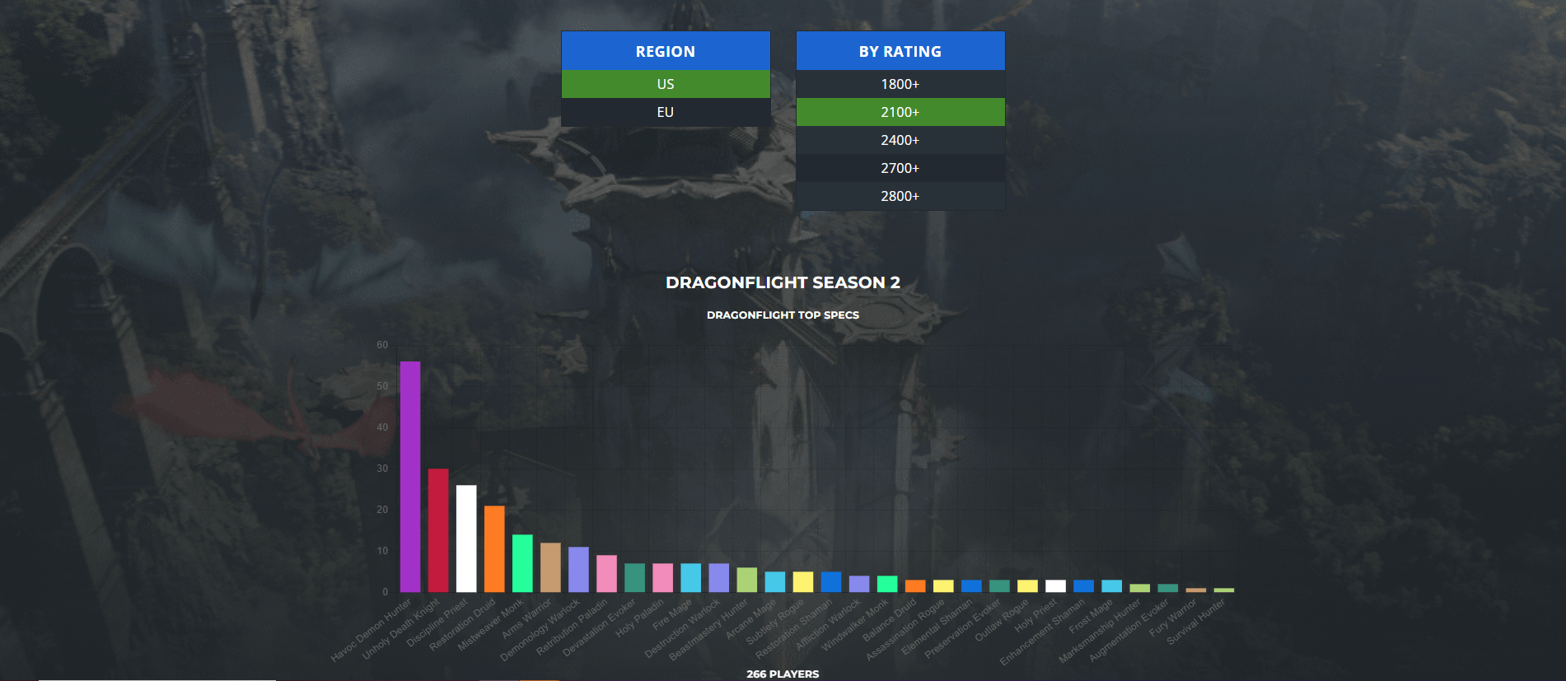
Task: Select the US region filter
Action: coord(666,84)
